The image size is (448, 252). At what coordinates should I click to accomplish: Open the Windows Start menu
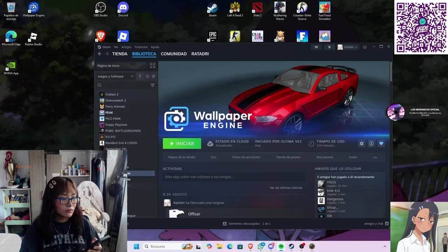coord(136,246)
